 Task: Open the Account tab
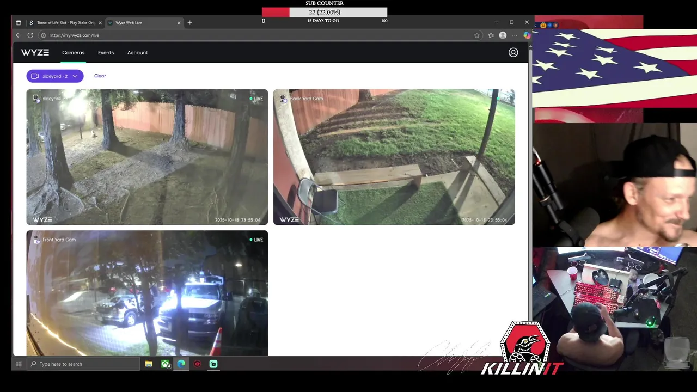tap(137, 53)
